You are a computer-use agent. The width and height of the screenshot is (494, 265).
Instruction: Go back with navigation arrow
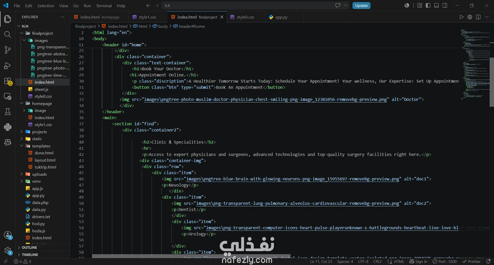(148, 6)
